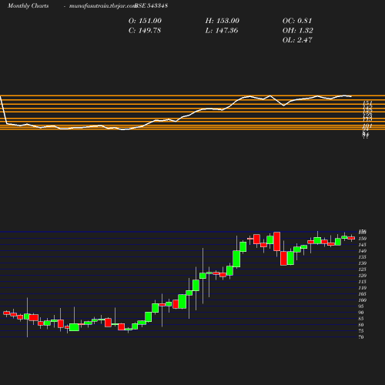Screen dimensions: 385x385
Task: Click the munafasutra site name text
Action: pos(102,6)
